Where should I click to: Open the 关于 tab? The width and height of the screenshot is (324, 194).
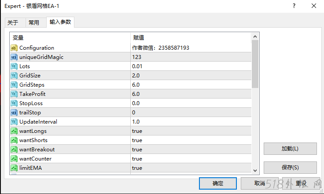[15, 22]
